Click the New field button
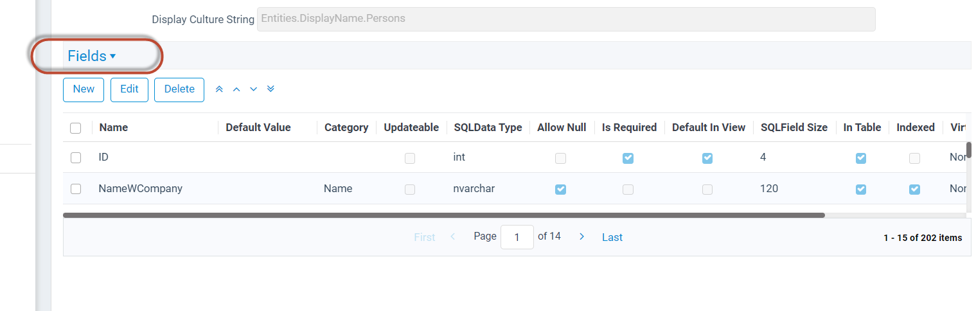 (84, 89)
